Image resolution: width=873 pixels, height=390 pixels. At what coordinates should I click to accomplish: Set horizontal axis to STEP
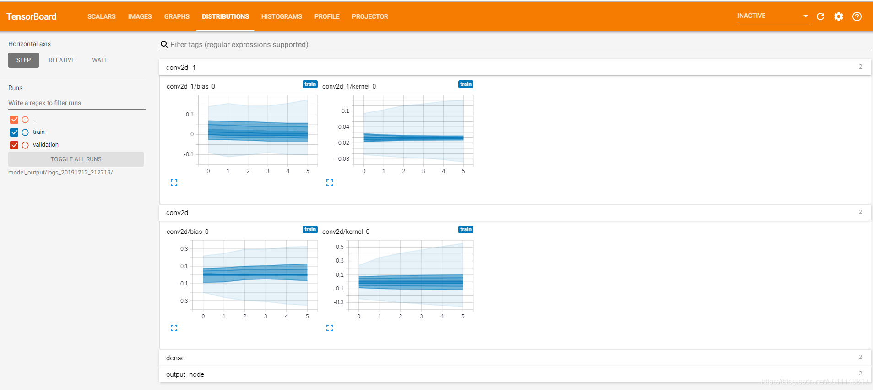tap(23, 60)
